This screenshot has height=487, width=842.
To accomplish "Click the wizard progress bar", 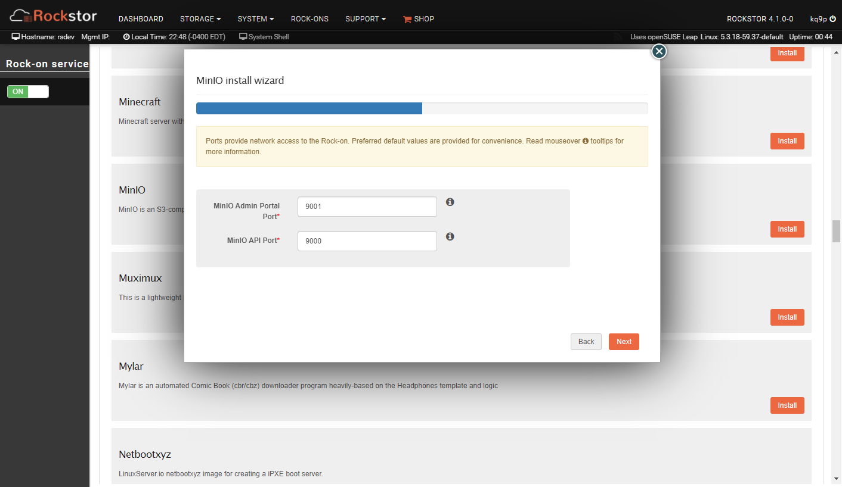I will pyautogui.click(x=422, y=108).
